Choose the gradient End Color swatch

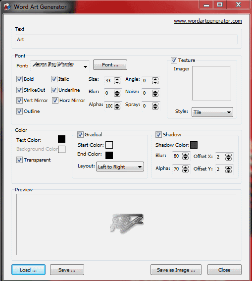coord(109,155)
